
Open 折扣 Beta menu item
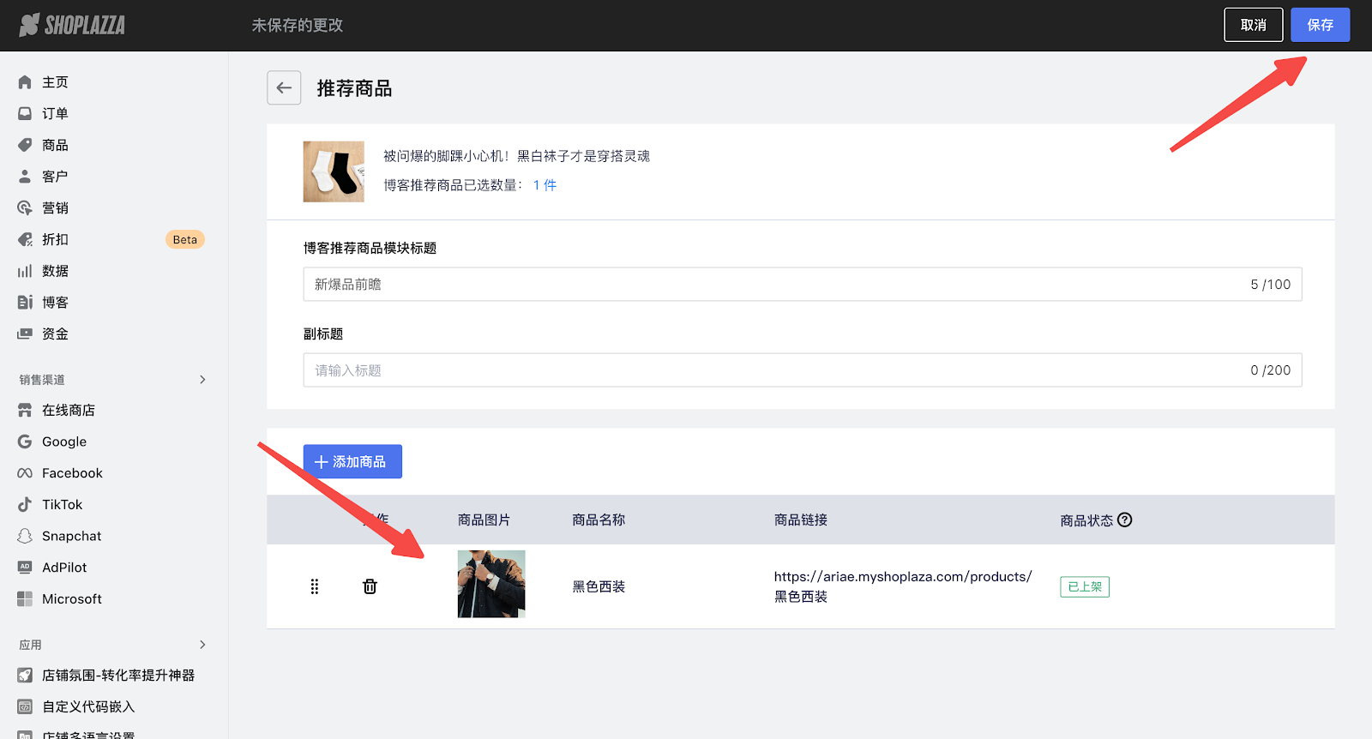[55, 240]
